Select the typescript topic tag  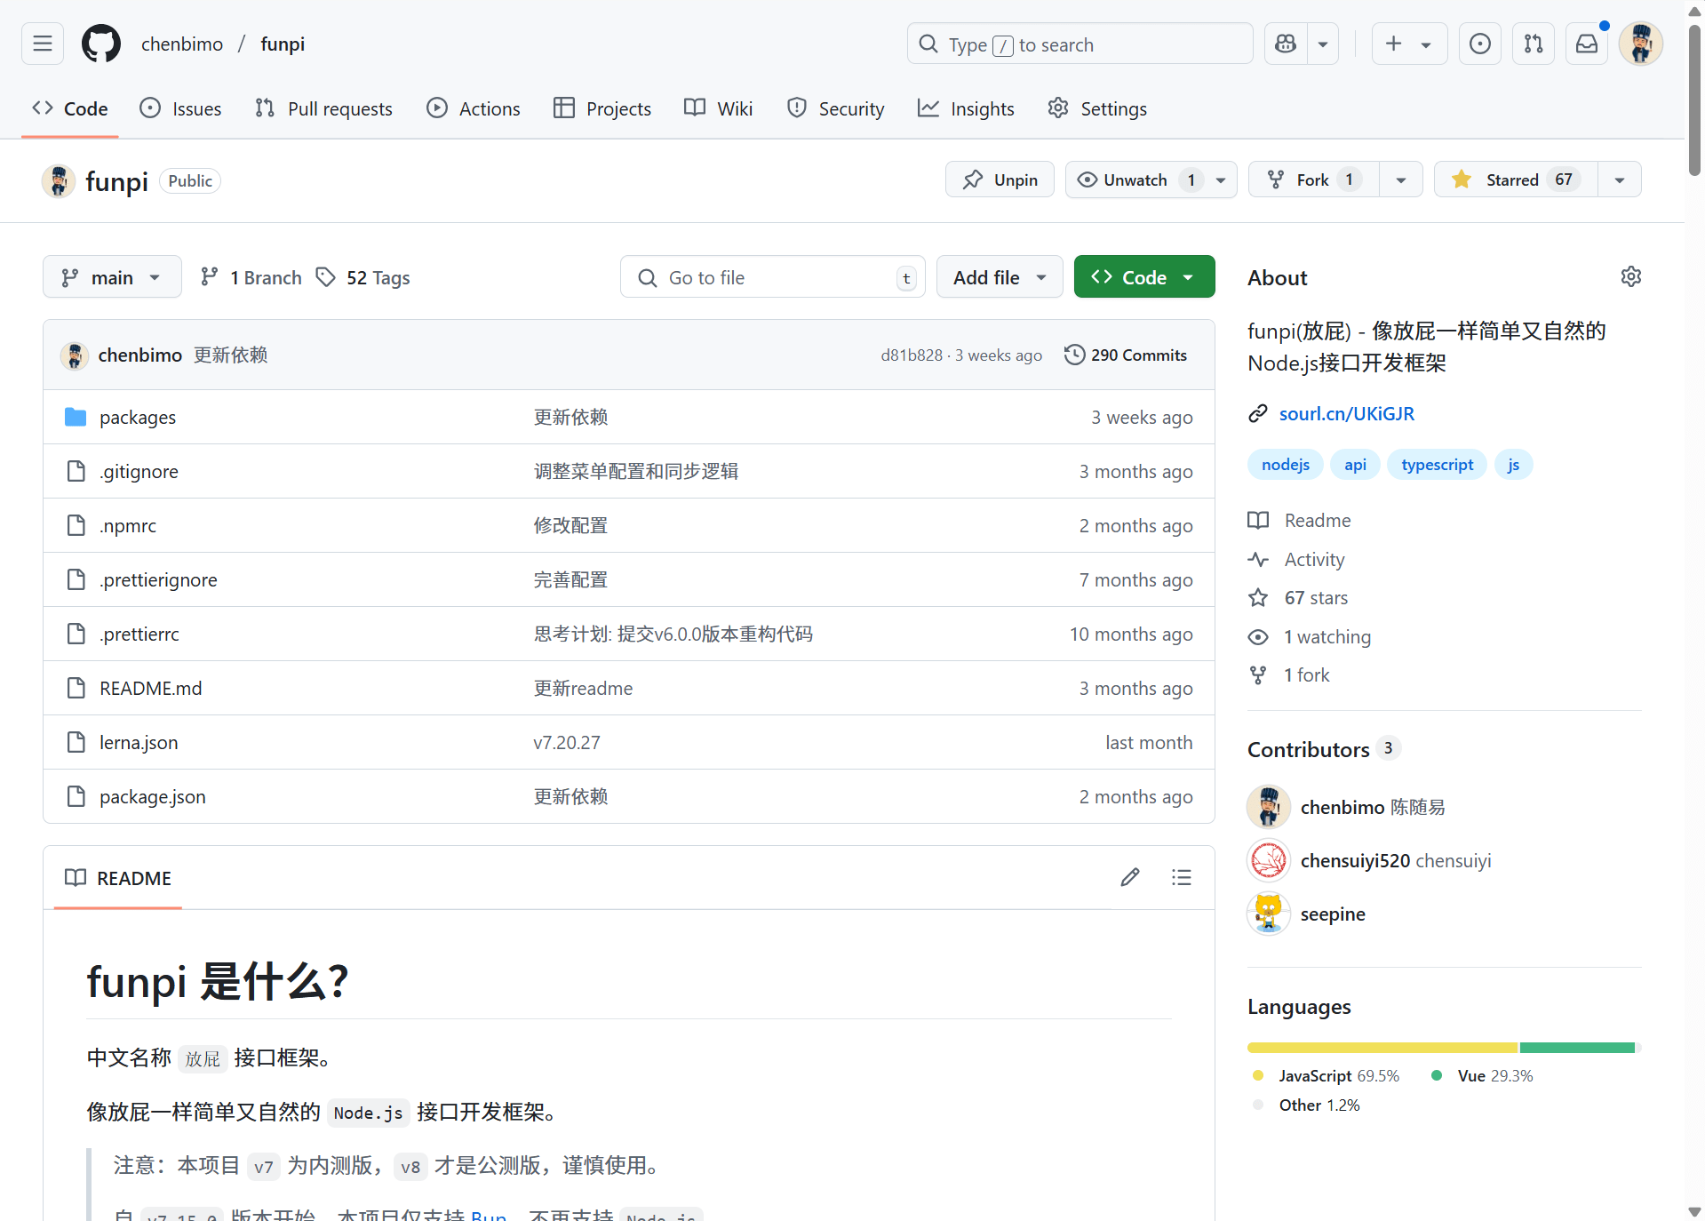pyautogui.click(x=1437, y=465)
